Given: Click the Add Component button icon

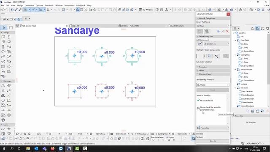Looking at the screenshot, I should (x=200, y=44).
